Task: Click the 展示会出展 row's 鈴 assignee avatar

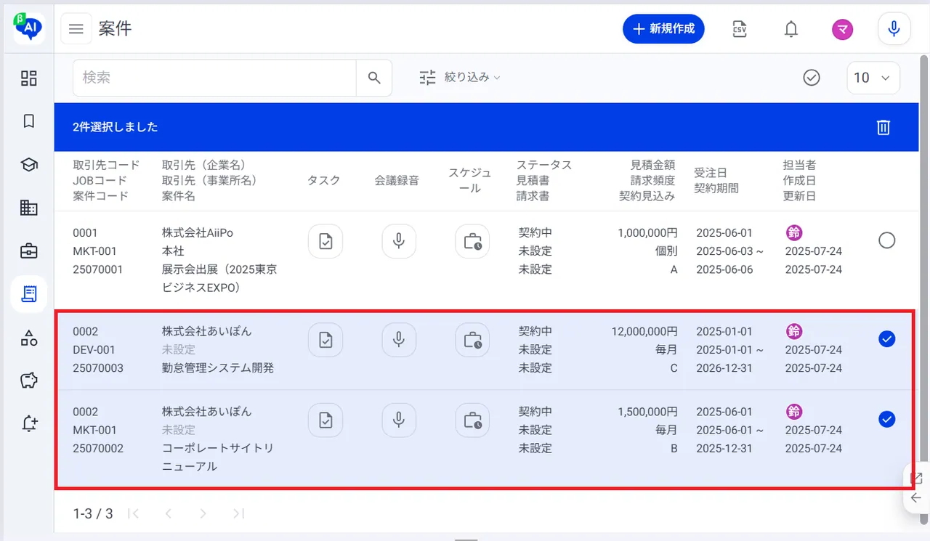Action: tap(794, 232)
